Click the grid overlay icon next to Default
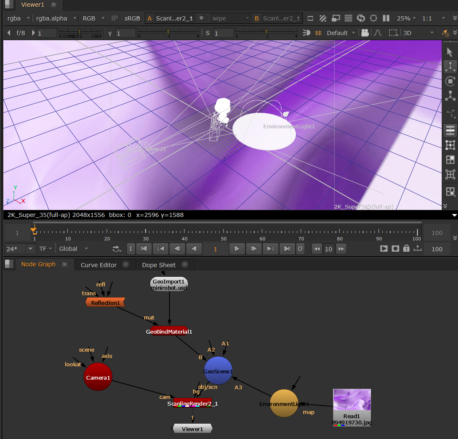Image resolution: width=458 pixels, height=439 pixels. click(x=318, y=33)
